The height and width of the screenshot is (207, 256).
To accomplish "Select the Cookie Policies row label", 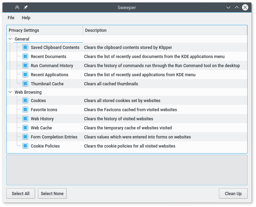I will [x=45, y=146].
